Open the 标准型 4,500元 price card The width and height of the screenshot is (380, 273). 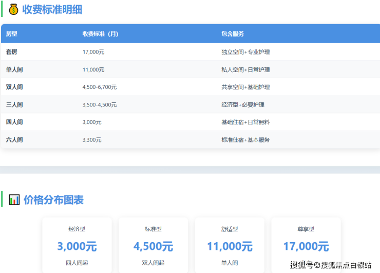pyautogui.click(x=153, y=246)
